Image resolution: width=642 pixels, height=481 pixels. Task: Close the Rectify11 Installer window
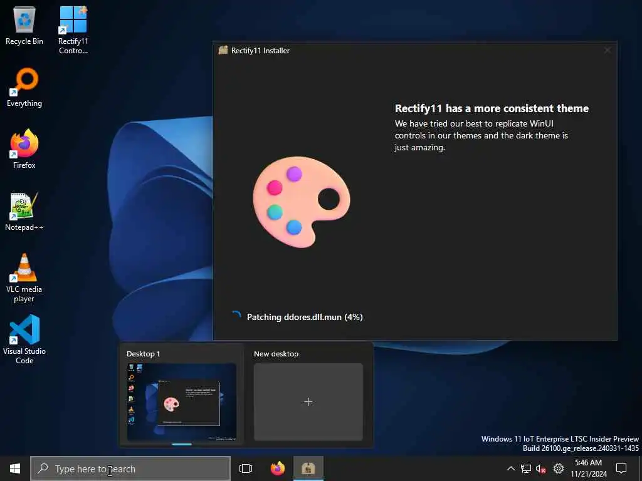607,50
